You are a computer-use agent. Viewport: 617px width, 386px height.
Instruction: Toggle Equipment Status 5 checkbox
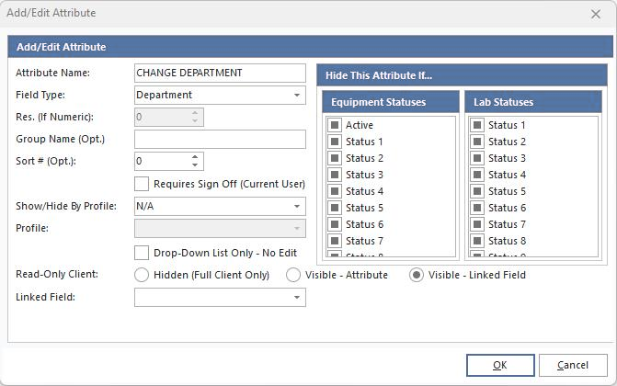point(335,208)
